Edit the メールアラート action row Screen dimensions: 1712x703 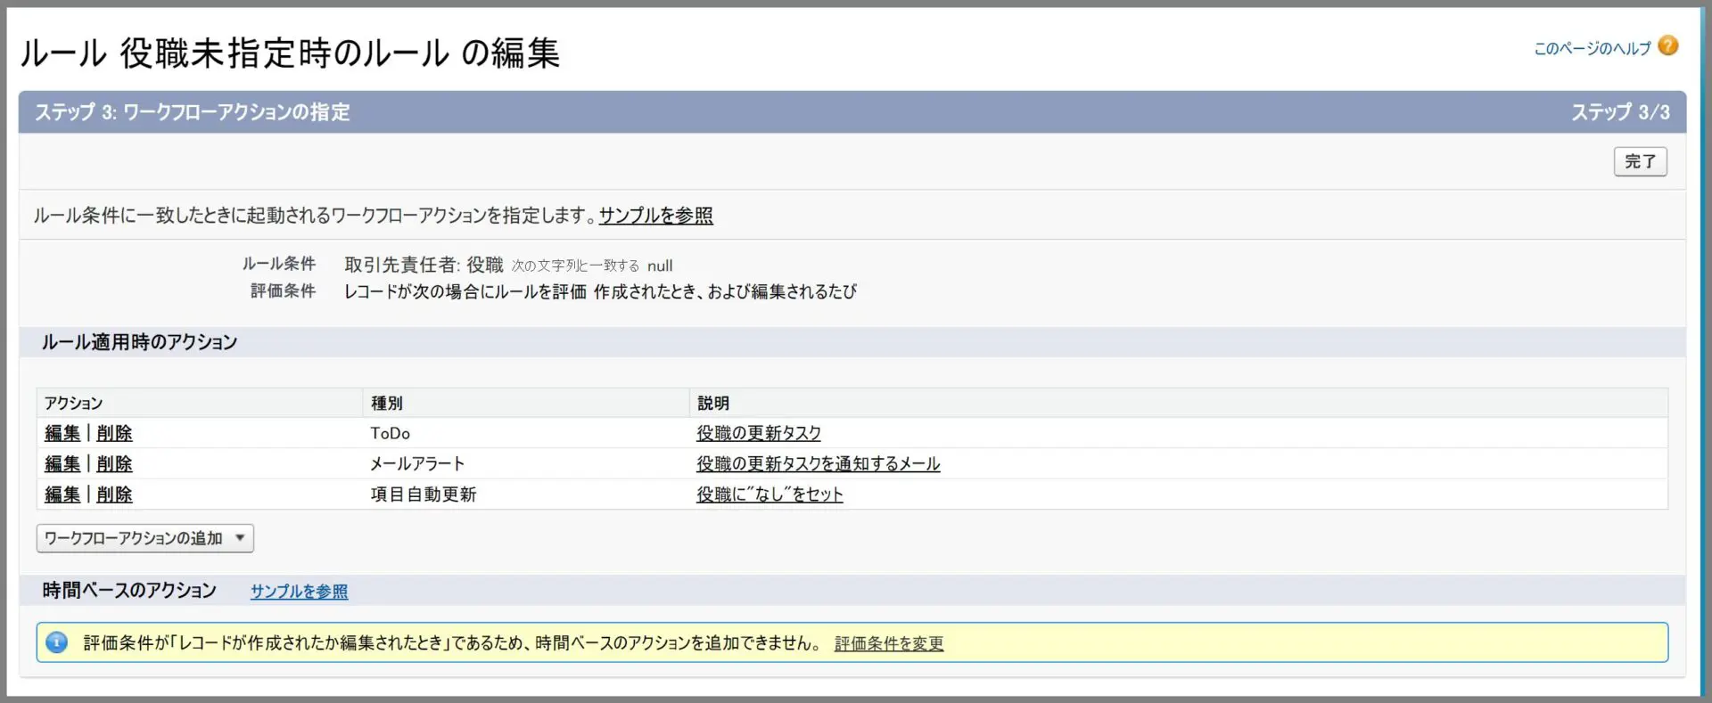pyautogui.click(x=62, y=463)
